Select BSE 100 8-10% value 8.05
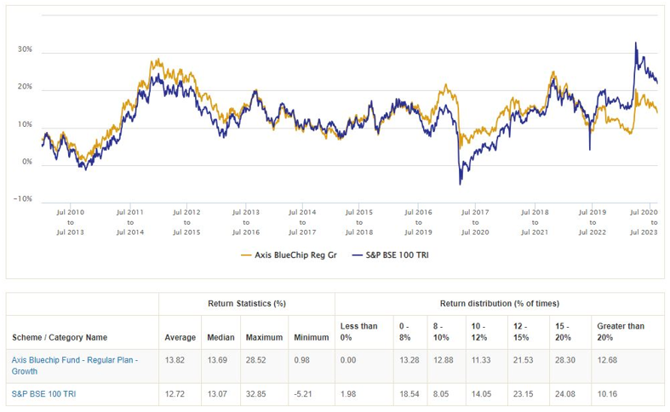 [441, 393]
